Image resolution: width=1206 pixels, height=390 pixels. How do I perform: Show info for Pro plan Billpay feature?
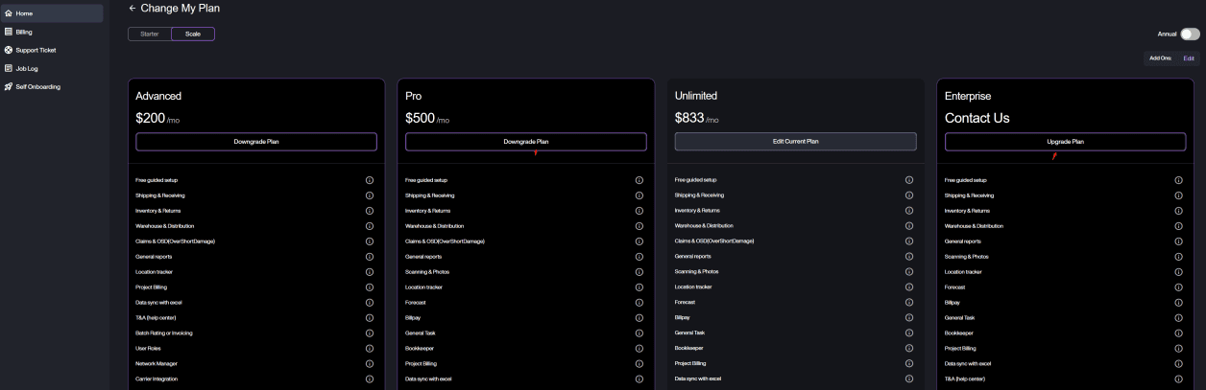[639, 317]
